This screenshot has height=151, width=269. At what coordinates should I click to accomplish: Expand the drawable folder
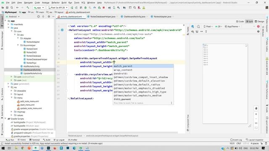(12, 91)
